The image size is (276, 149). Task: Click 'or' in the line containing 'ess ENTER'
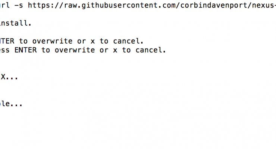(104, 51)
